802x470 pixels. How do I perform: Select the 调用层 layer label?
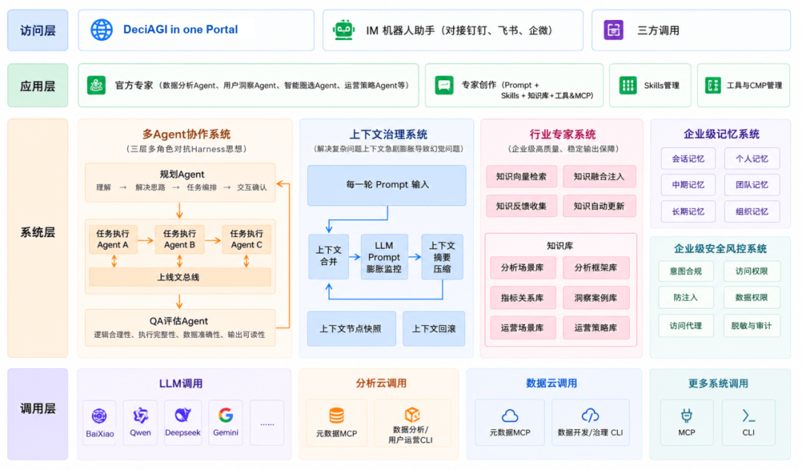(x=38, y=414)
